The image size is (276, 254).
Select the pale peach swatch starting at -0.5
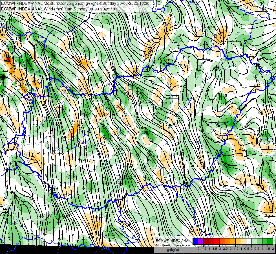[244, 242]
